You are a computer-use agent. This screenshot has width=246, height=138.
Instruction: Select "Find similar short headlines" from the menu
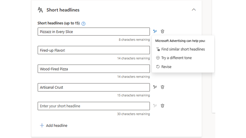[x=183, y=49]
